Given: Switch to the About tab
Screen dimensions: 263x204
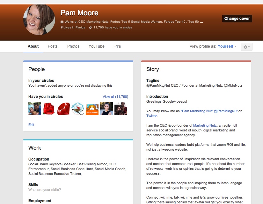Looking at the screenshot, I should (33, 46).
